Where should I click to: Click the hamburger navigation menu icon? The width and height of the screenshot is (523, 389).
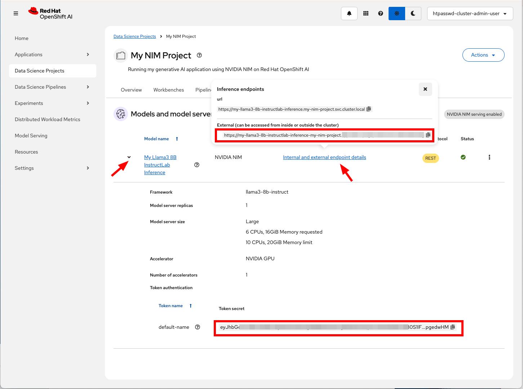point(16,14)
